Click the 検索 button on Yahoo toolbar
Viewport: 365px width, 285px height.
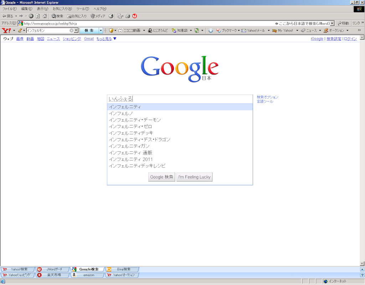tap(89, 31)
